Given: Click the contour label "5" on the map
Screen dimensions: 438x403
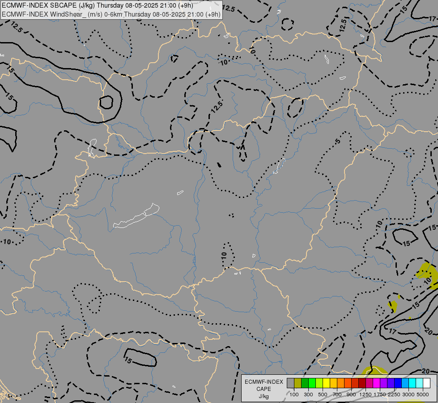Looking at the screenshot, I should (x=338, y=141).
